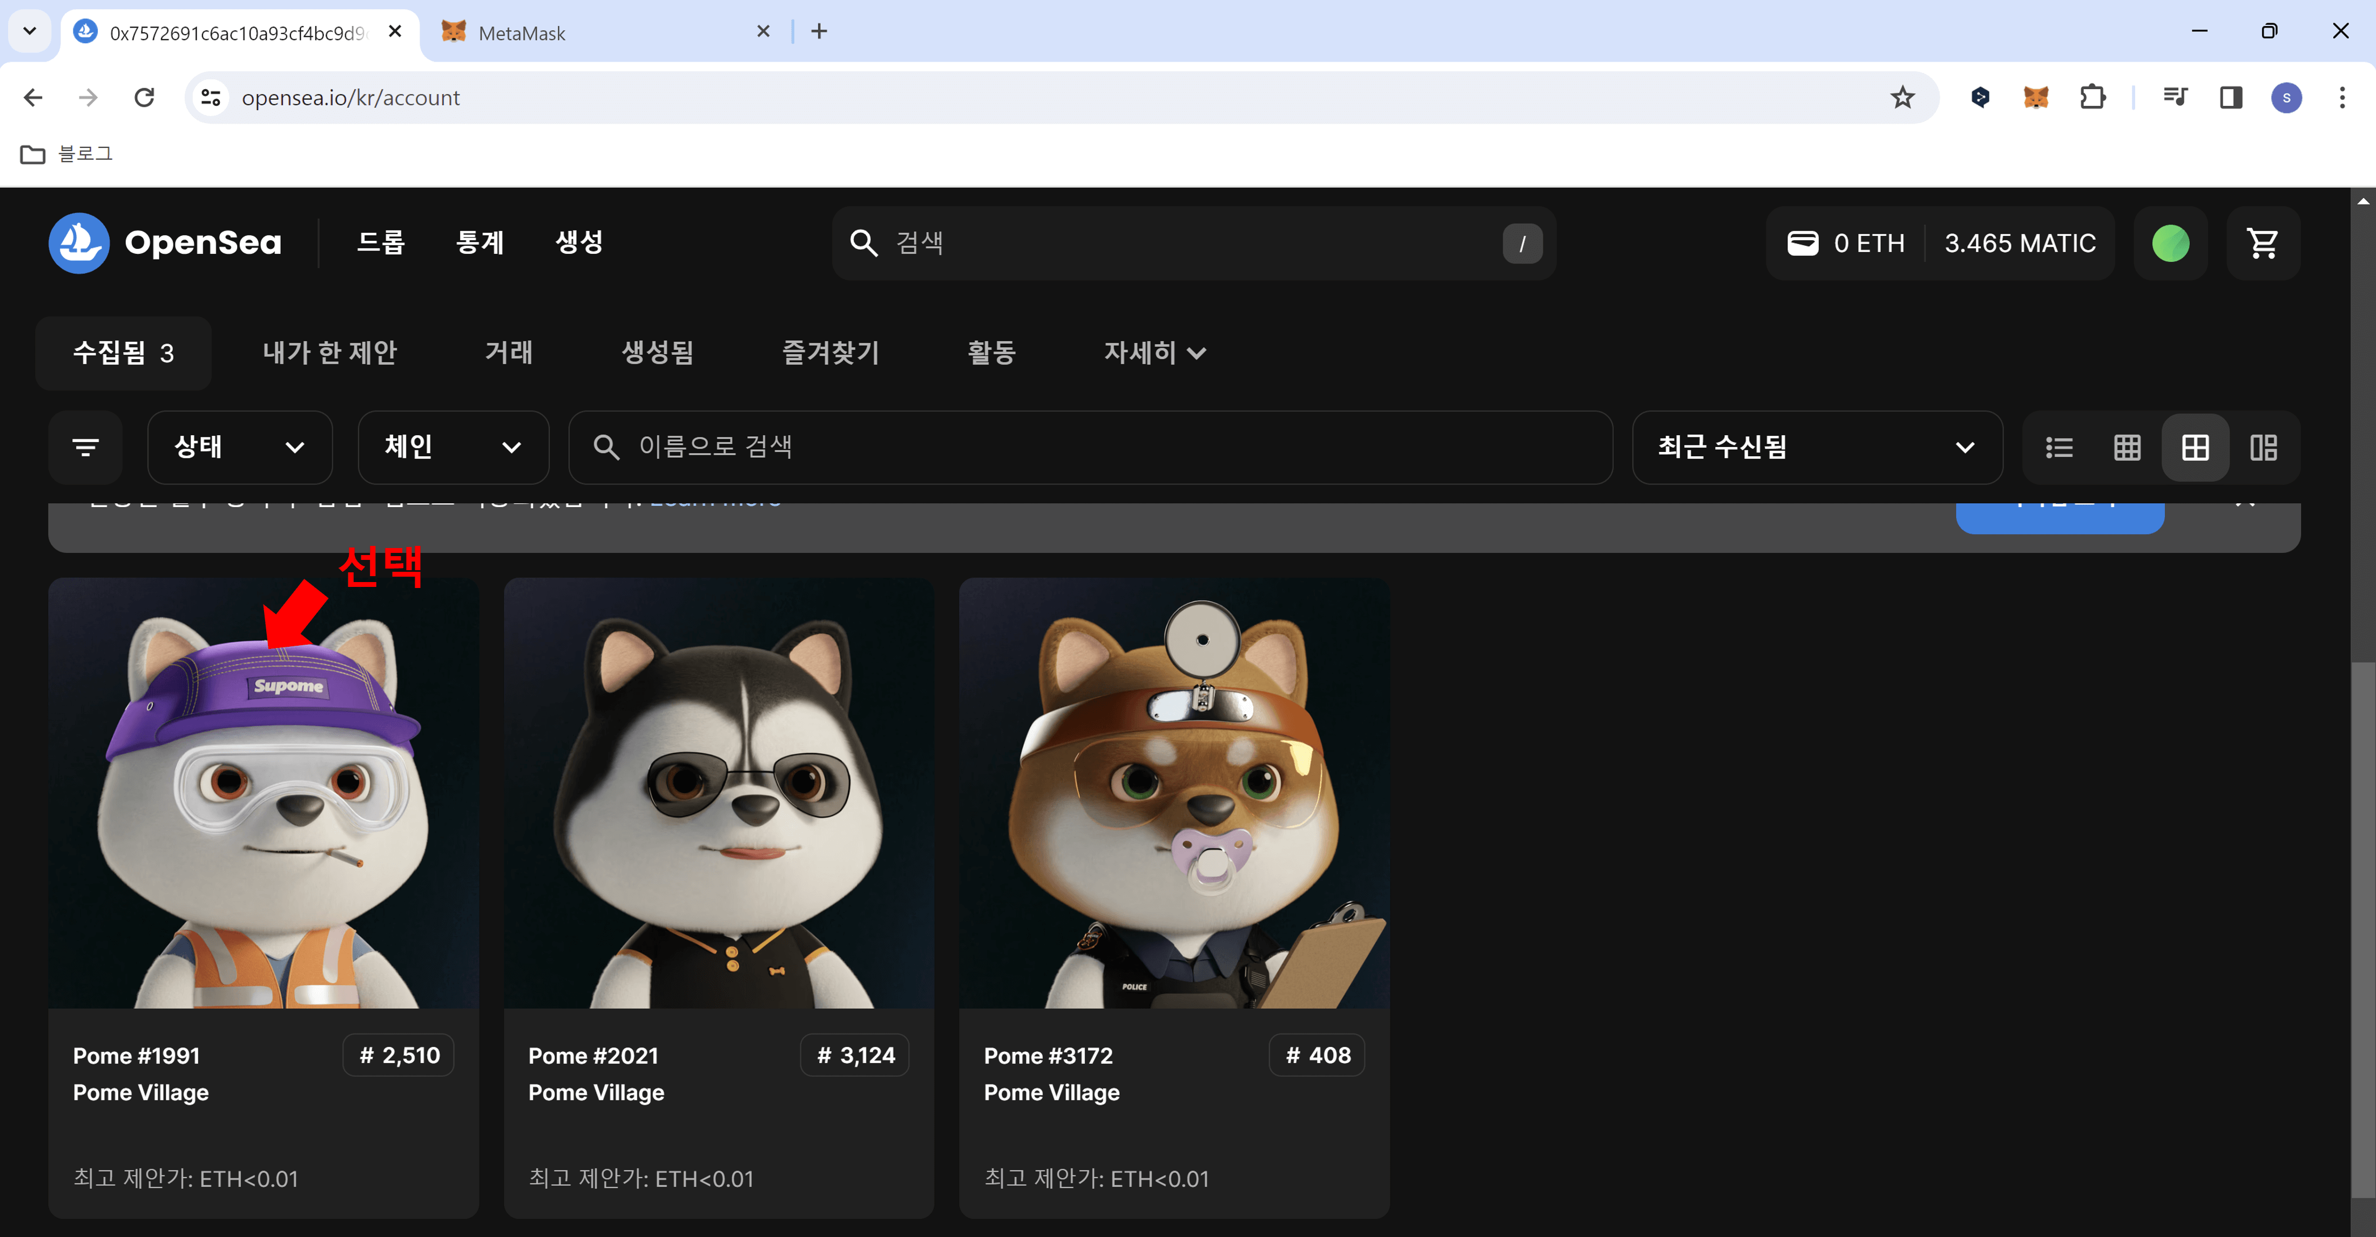Viewport: 2376px width, 1237px height.
Task: Open the filter options via the filter icon
Action: (84, 448)
